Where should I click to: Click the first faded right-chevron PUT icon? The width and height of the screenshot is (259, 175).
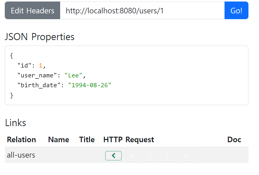150,156
